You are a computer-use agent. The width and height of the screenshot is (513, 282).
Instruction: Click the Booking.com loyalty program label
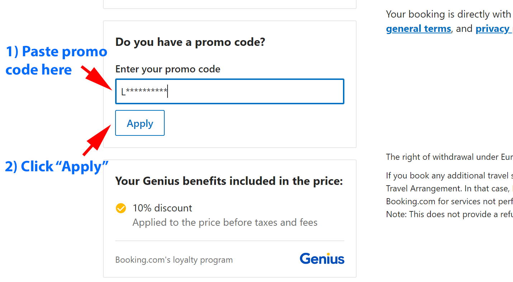(174, 259)
